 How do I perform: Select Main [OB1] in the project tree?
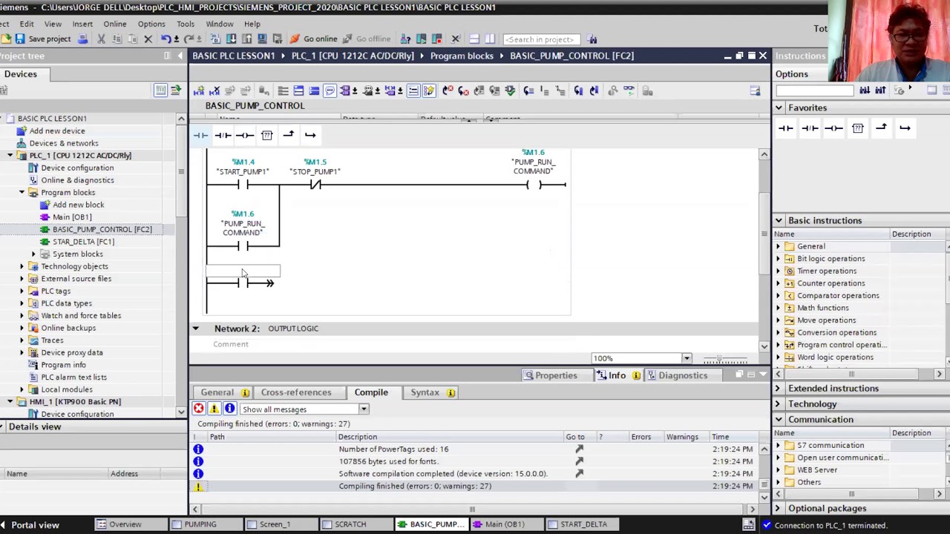72,217
